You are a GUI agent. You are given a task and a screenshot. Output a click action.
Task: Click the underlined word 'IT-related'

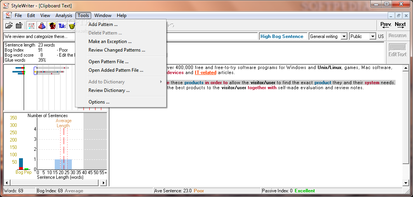[x=205, y=73]
